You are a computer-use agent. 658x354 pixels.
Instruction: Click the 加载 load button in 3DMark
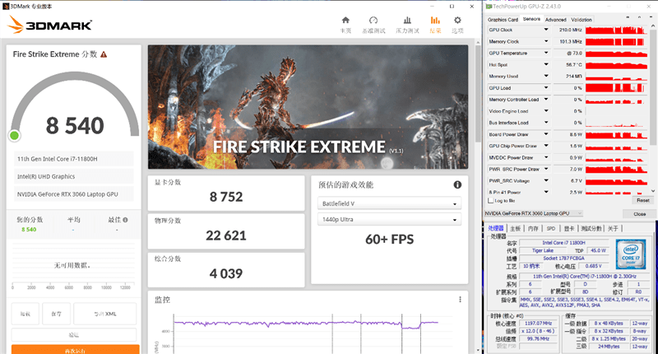tap(25, 314)
